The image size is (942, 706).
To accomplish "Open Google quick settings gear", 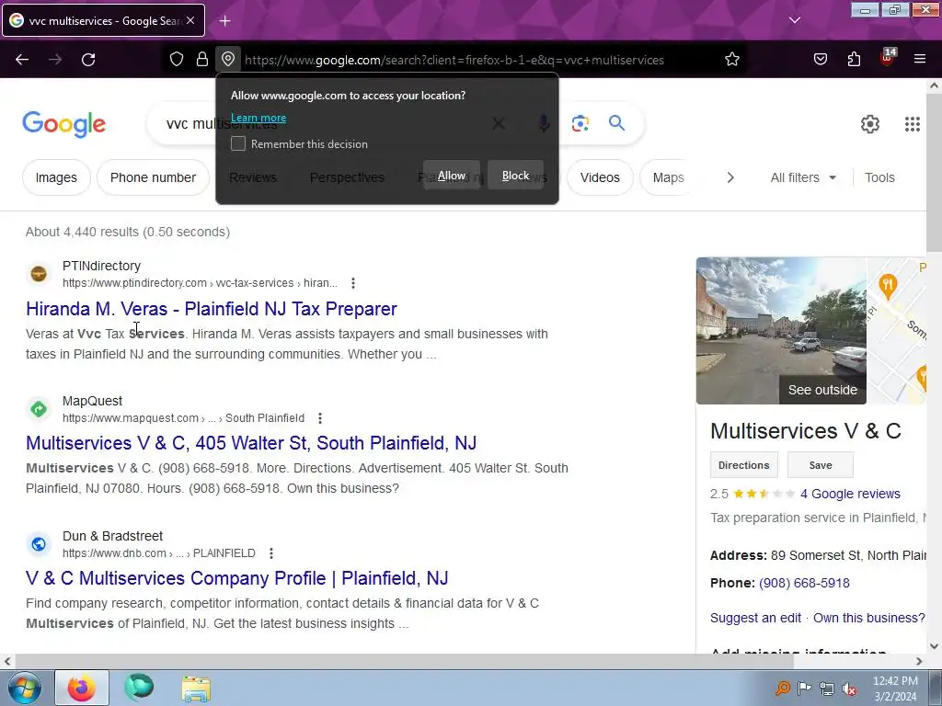I will pos(870,124).
